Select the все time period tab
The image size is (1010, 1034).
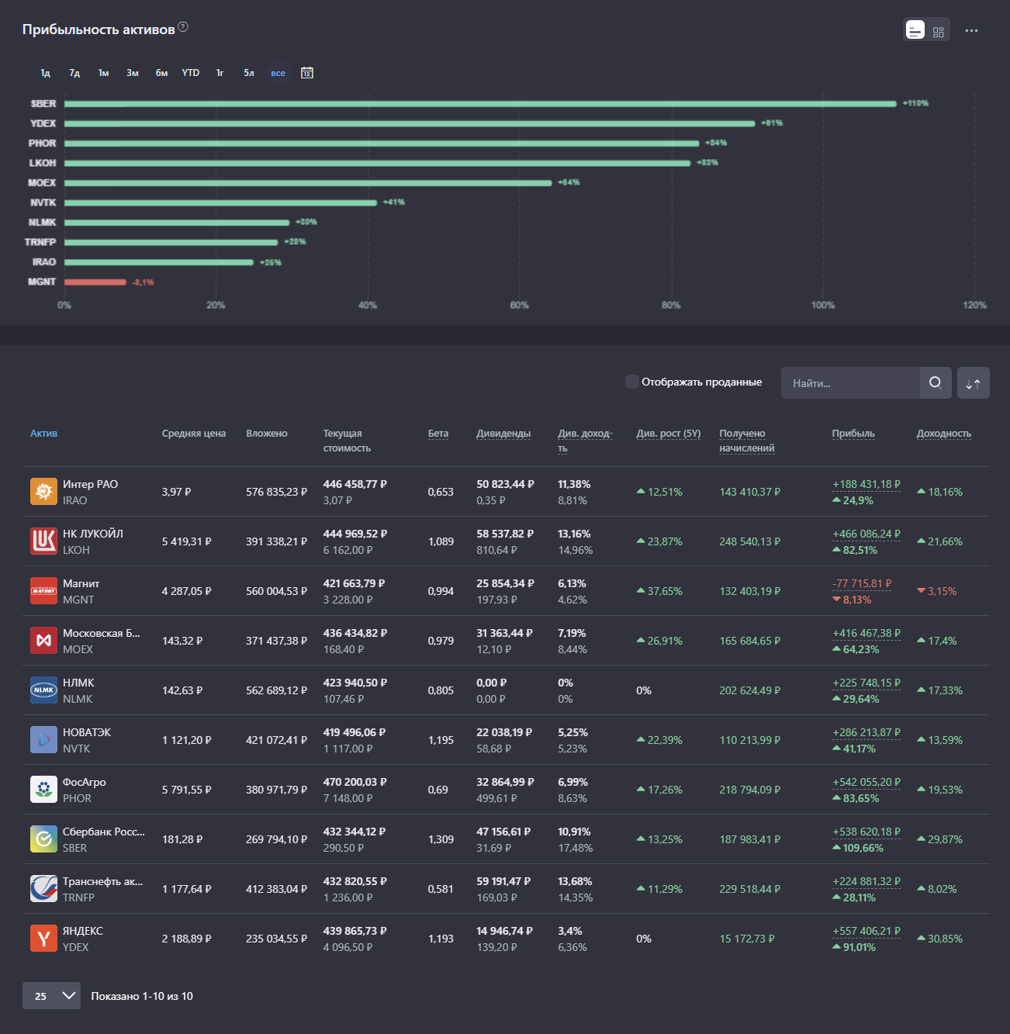point(278,73)
